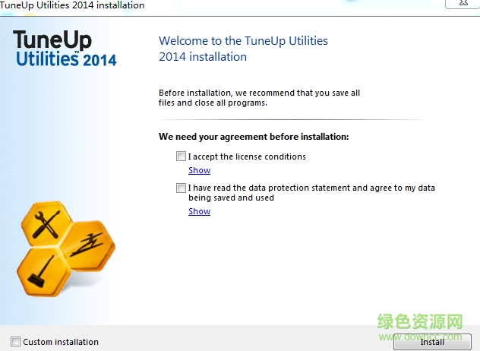Open Show link under license conditions
480x351 pixels.
coord(199,170)
